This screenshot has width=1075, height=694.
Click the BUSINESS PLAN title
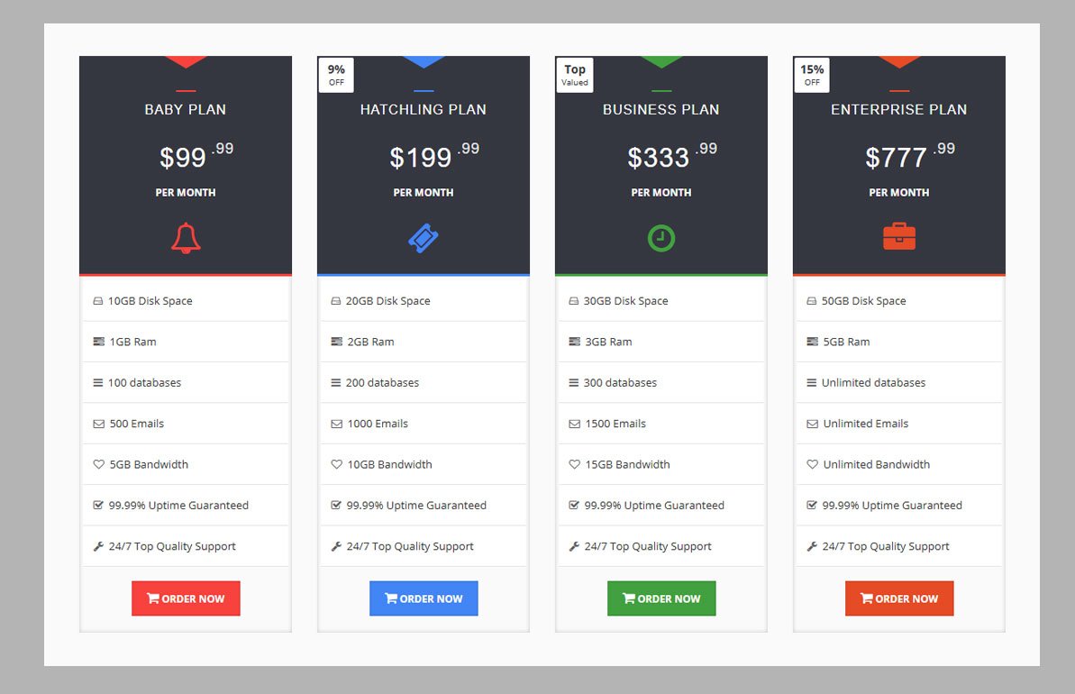pos(661,109)
